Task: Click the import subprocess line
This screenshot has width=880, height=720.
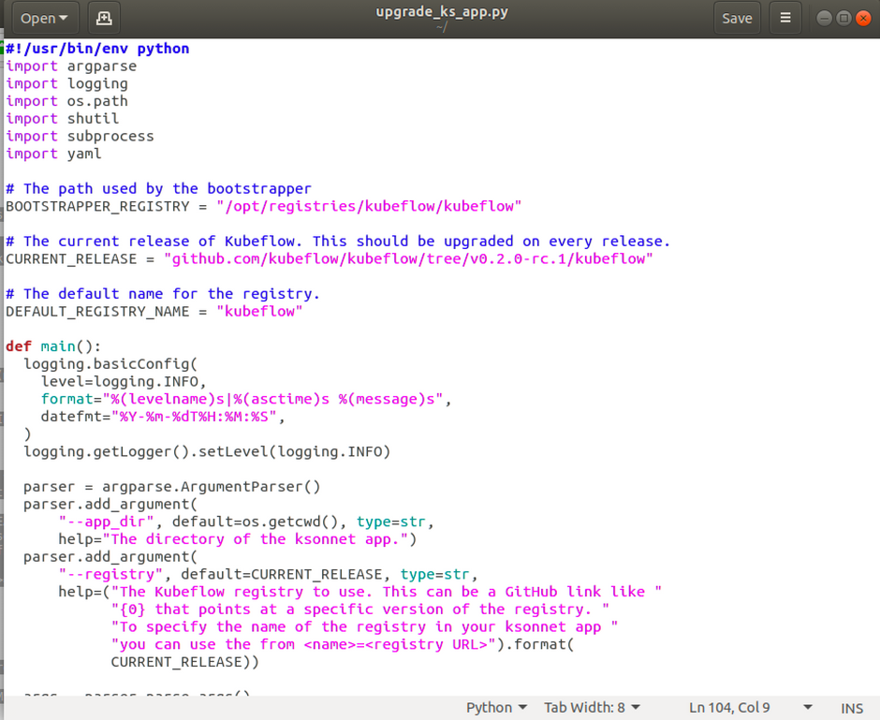Action: click(x=80, y=136)
